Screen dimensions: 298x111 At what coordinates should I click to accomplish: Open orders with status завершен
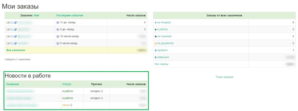[163, 57]
